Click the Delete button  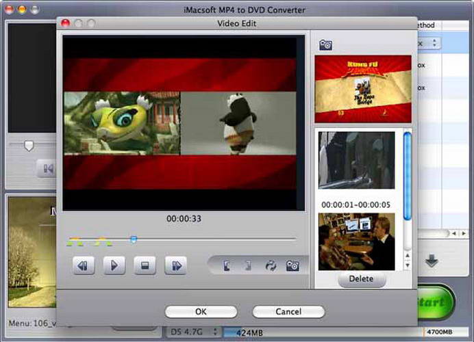[361, 278]
